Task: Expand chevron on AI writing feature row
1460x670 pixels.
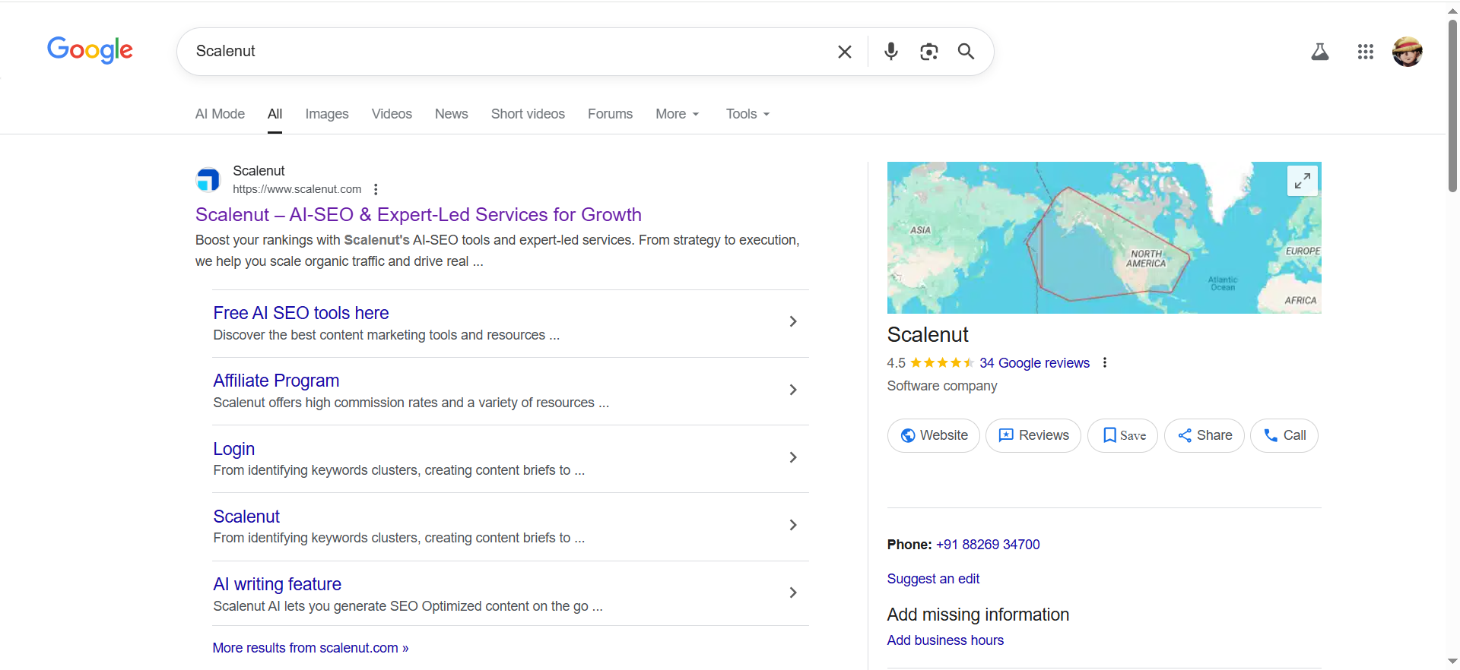Action: (x=793, y=593)
